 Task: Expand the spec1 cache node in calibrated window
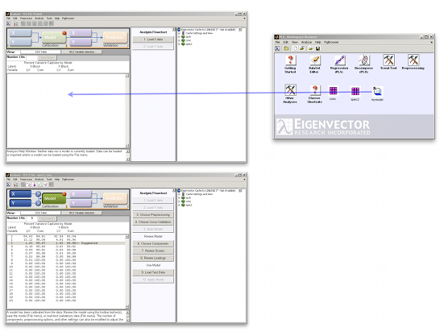coord(180,205)
